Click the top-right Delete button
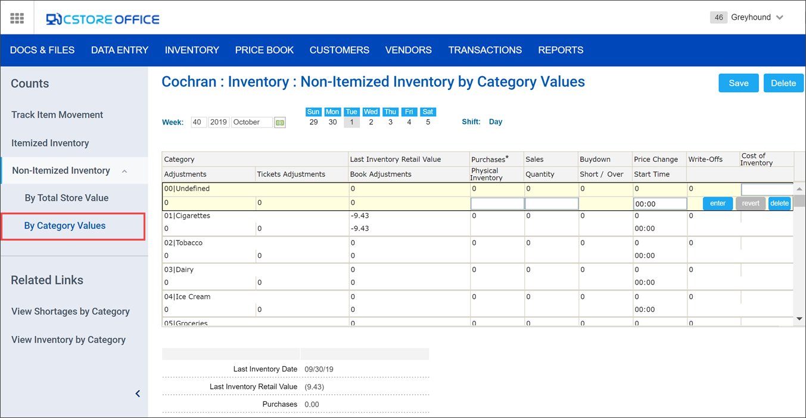The height and width of the screenshot is (418, 806). (783, 83)
